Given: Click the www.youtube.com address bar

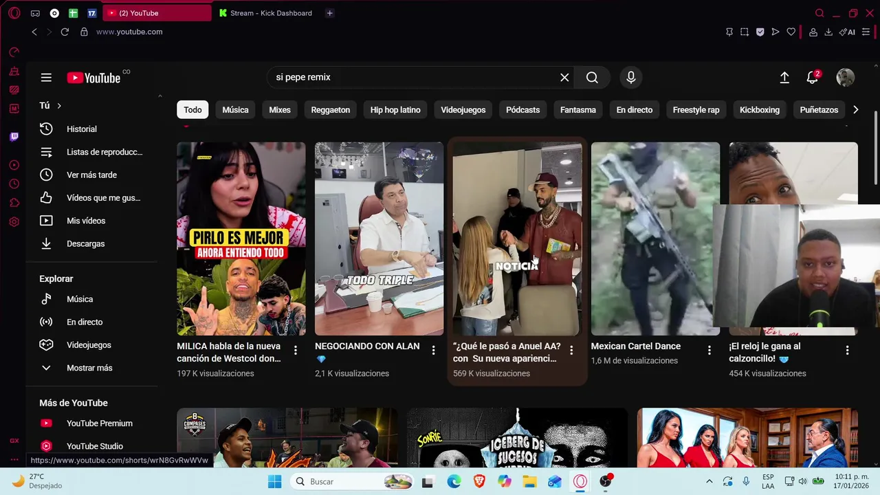Looking at the screenshot, I should click(129, 32).
